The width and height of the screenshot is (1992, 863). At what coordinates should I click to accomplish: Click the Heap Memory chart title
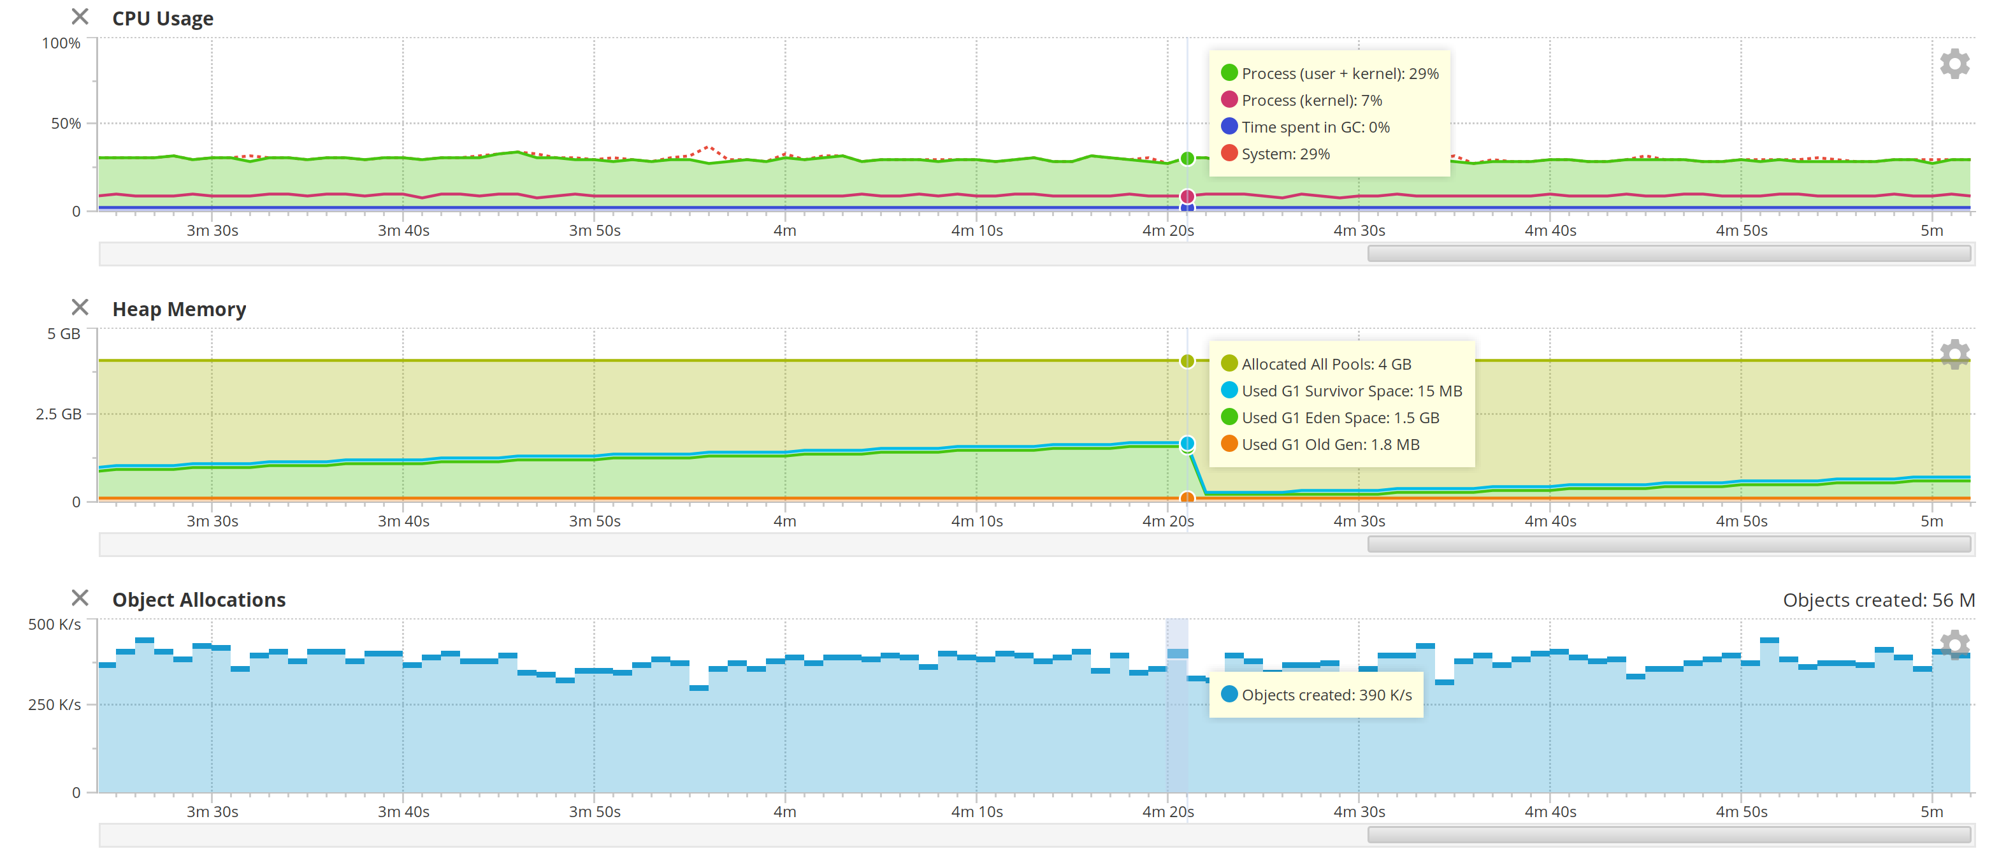(178, 309)
